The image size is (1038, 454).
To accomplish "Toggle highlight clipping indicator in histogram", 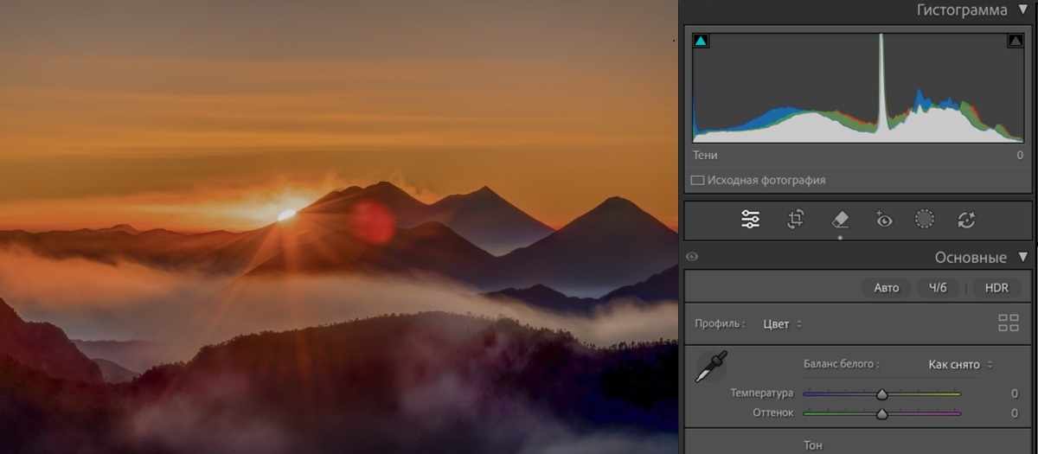I will (1015, 41).
